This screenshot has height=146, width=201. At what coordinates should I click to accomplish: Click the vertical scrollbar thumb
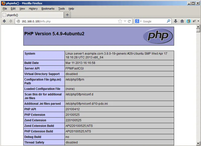(198, 30)
